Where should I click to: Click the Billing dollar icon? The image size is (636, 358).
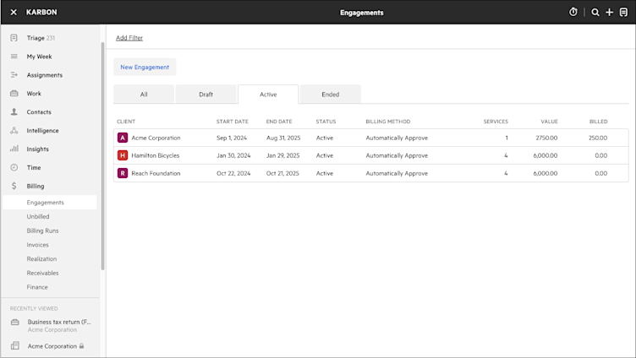click(14, 186)
